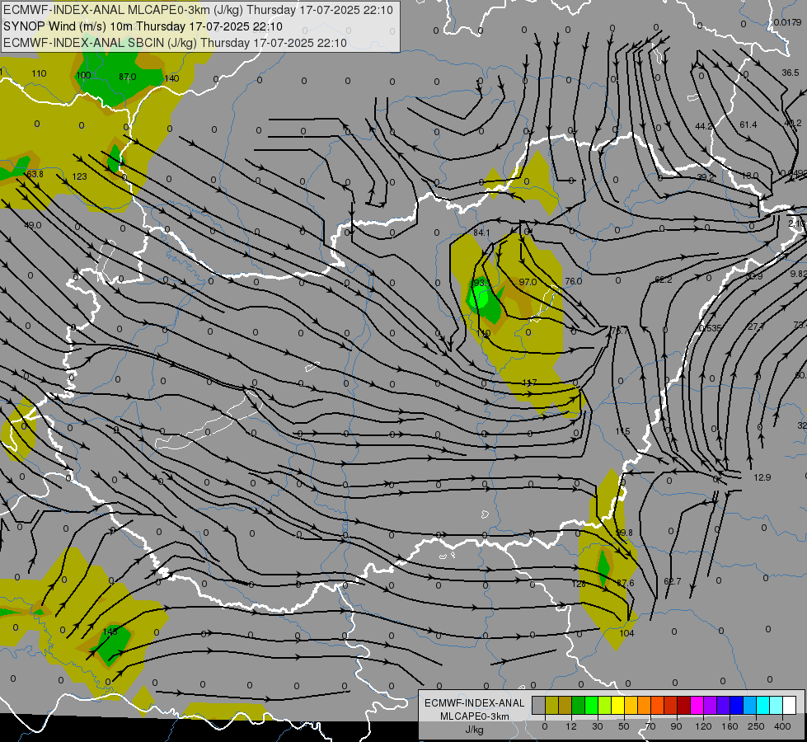Pick the bright cyan legend swatch

coord(762,705)
